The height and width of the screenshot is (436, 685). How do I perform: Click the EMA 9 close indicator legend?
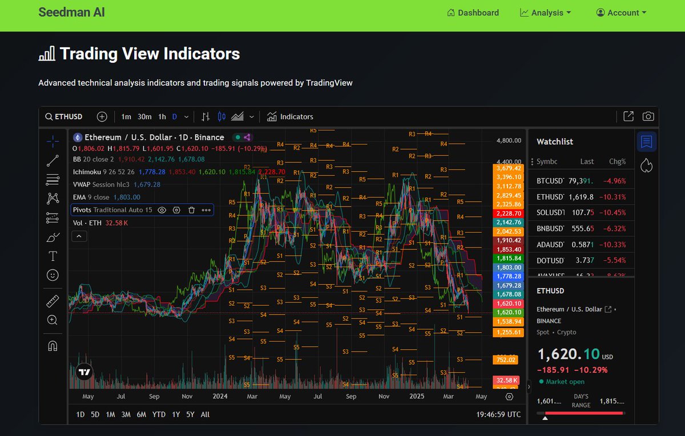click(91, 197)
